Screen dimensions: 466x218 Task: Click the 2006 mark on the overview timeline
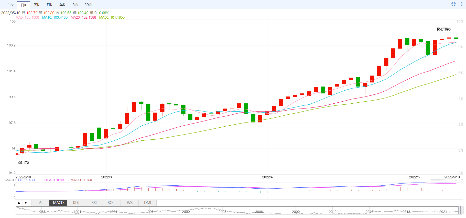coord(259,212)
